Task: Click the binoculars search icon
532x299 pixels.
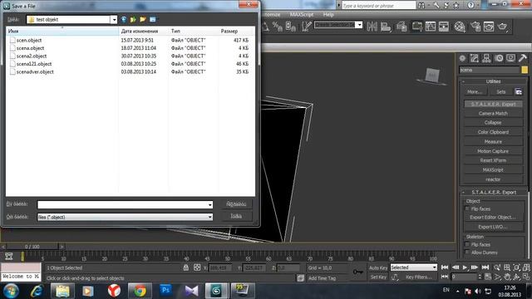Action: (x=421, y=5)
